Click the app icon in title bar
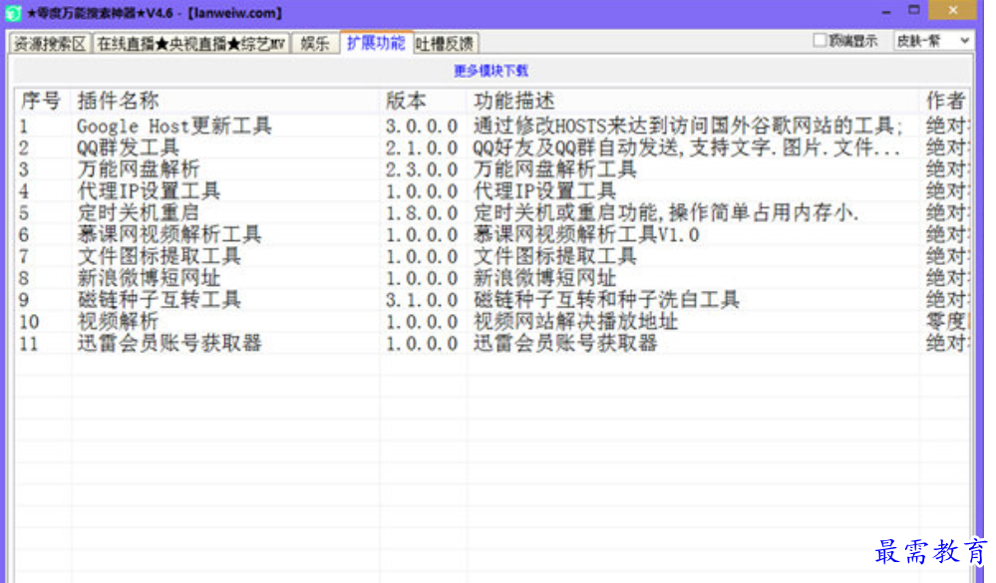 13,13
